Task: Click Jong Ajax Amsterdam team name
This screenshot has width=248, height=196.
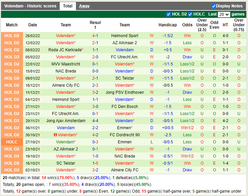Action: tap(66, 121)
